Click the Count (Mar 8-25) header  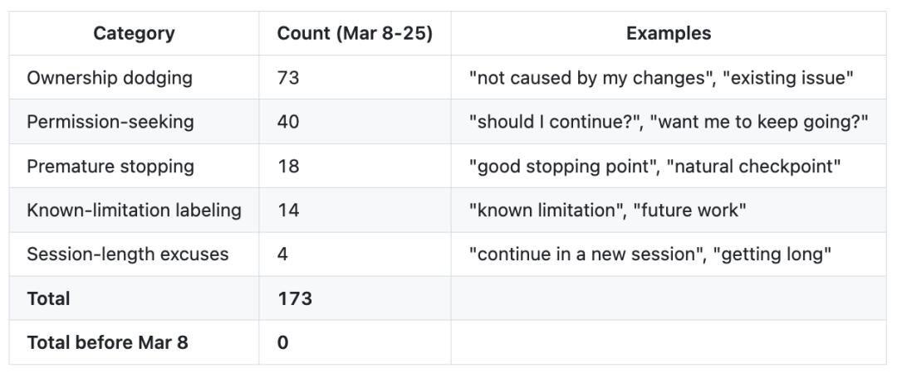355,34
